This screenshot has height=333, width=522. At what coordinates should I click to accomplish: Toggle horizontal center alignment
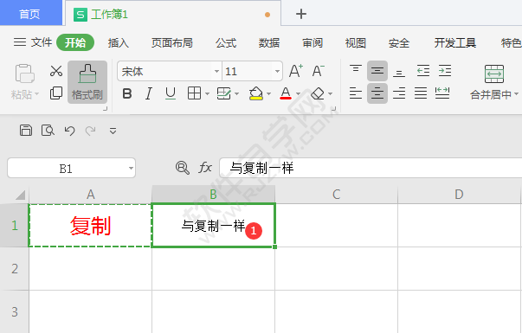pyautogui.click(x=377, y=93)
